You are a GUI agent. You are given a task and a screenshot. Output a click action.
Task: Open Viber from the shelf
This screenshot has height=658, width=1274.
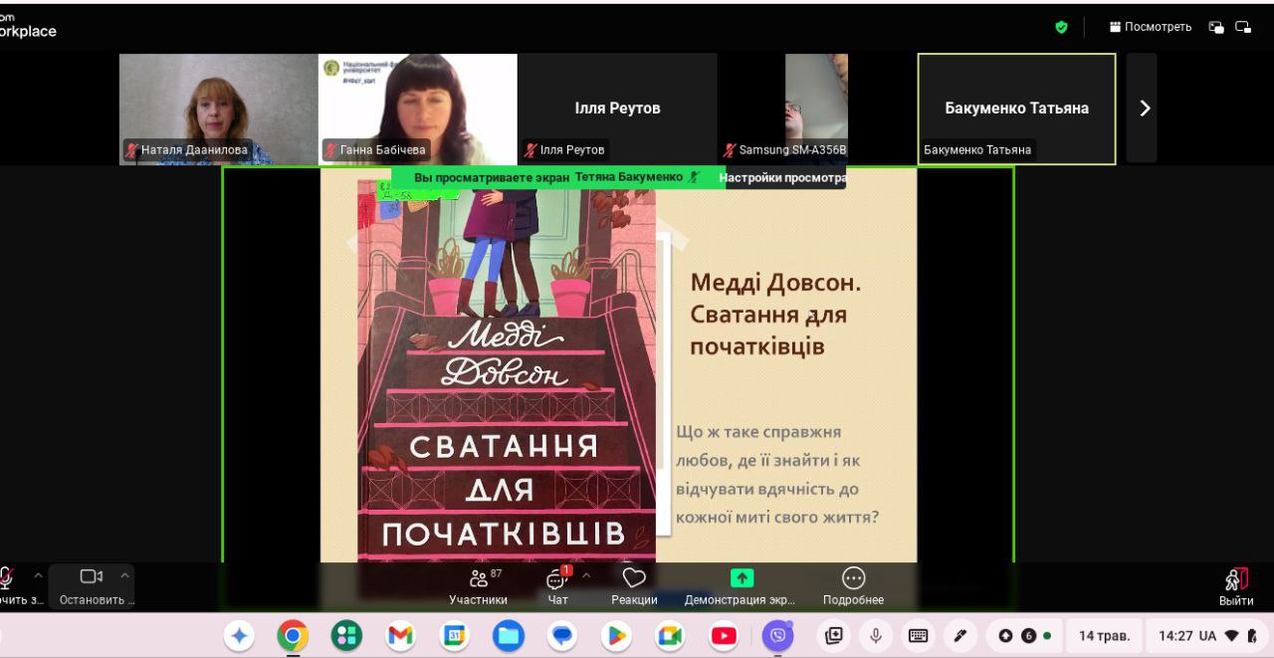(x=777, y=635)
